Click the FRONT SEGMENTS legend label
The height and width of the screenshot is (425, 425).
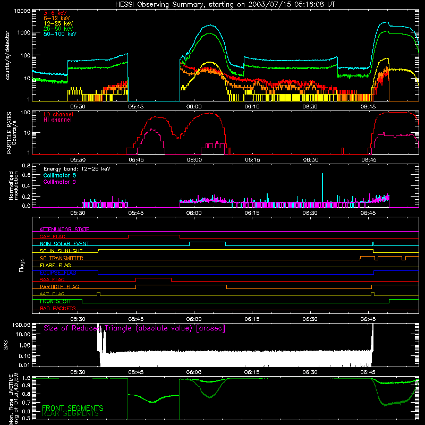click(73, 408)
